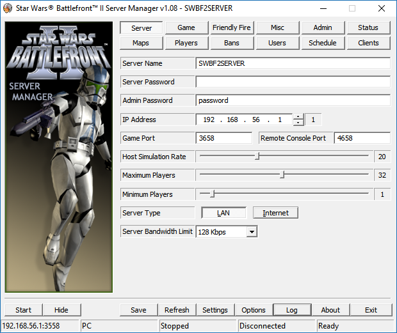Click the Maximum Players slider handle
Viewport: 397px width, 333px height.
pos(282,174)
